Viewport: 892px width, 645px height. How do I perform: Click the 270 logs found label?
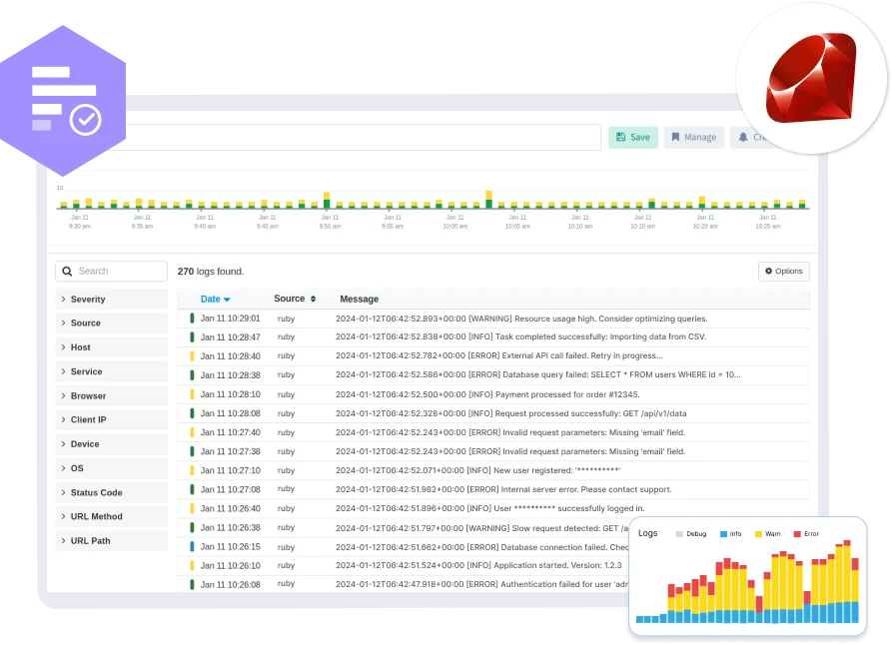(211, 272)
